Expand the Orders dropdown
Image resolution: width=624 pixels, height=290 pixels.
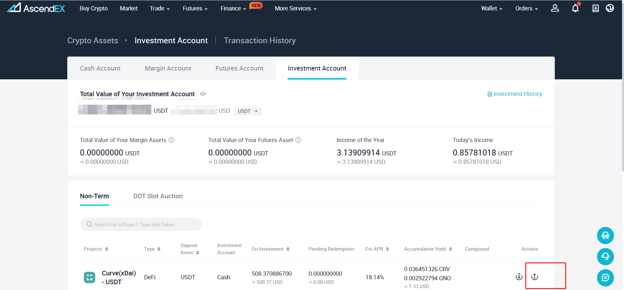(526, 8)
